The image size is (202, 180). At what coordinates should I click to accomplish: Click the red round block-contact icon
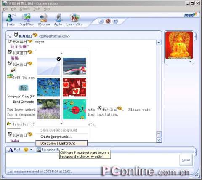click(x=108, y=21)
